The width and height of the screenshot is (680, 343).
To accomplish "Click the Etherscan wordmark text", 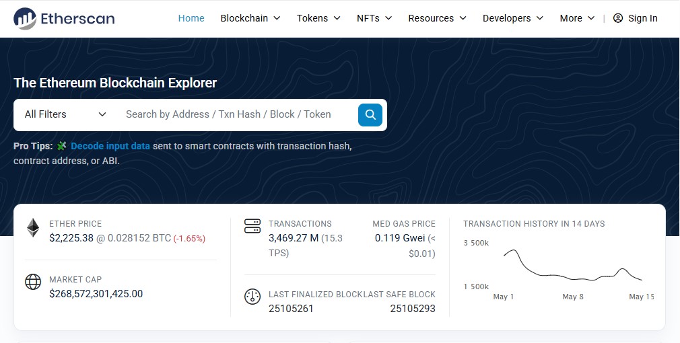I will 77,18.
